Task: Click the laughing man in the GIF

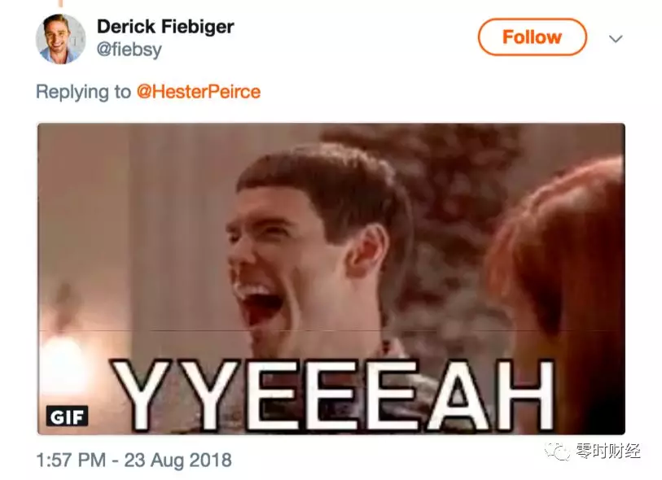Action: click(313, 253)
